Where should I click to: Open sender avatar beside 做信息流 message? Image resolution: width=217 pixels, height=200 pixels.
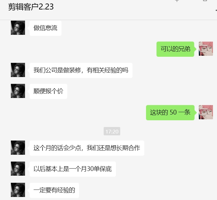coord(18,28)
